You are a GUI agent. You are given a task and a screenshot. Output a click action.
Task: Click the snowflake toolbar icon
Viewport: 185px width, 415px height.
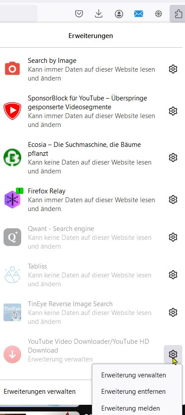159,14
